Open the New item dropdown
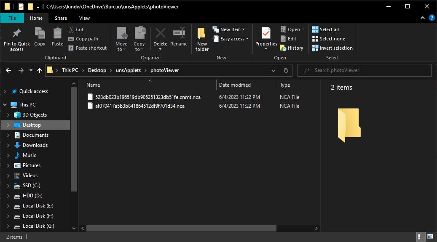This screenshot has height=242, width=437. pyautogui.click(x=232, y=29)
